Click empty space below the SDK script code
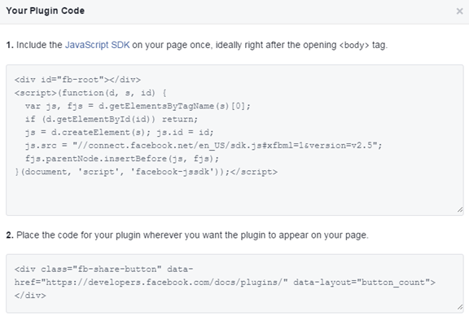This screenshot has width=469, height=325. (234, 195)
